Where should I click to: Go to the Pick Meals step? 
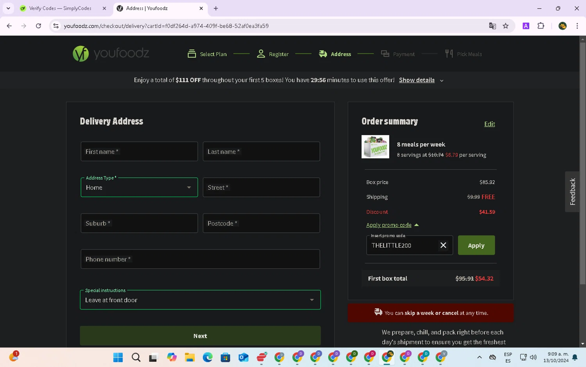(463, 54)
